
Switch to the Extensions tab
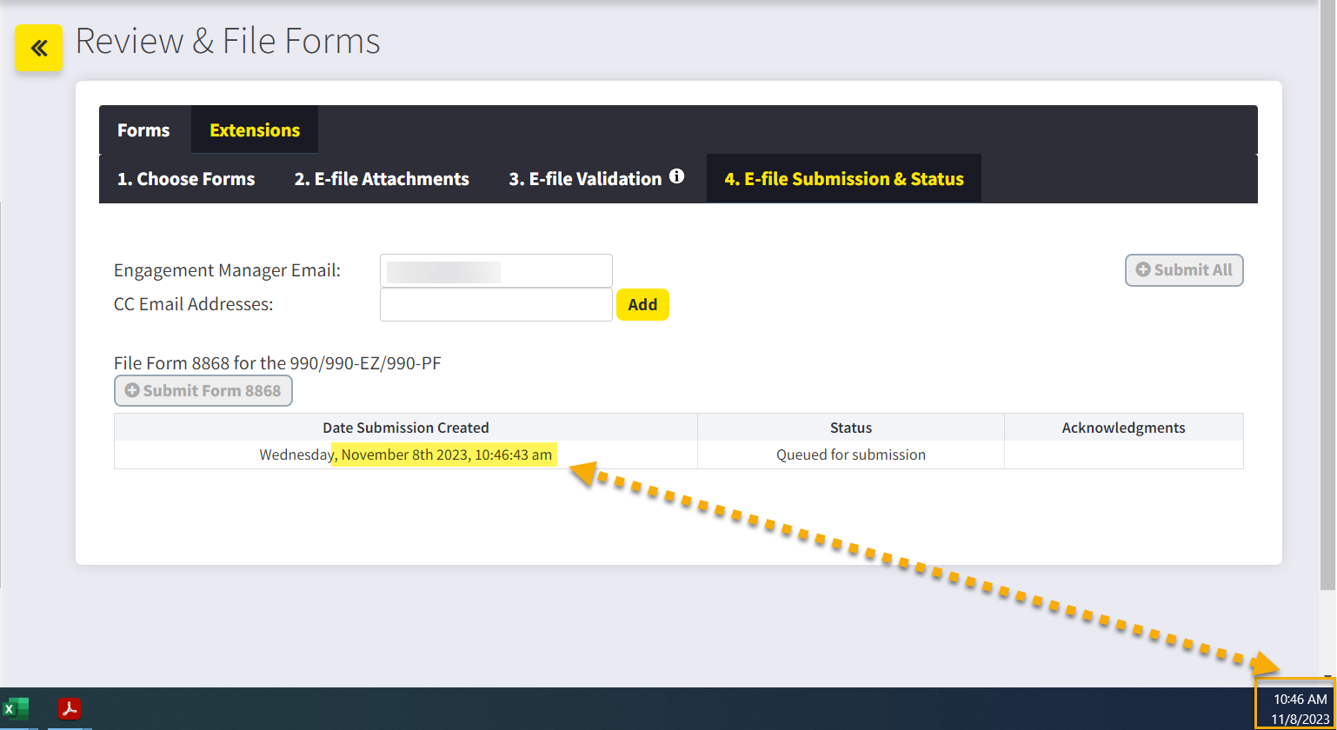click(x=255, y=130)
